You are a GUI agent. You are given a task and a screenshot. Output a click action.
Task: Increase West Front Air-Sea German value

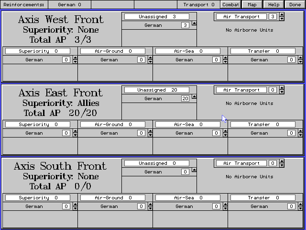point(225,57)
